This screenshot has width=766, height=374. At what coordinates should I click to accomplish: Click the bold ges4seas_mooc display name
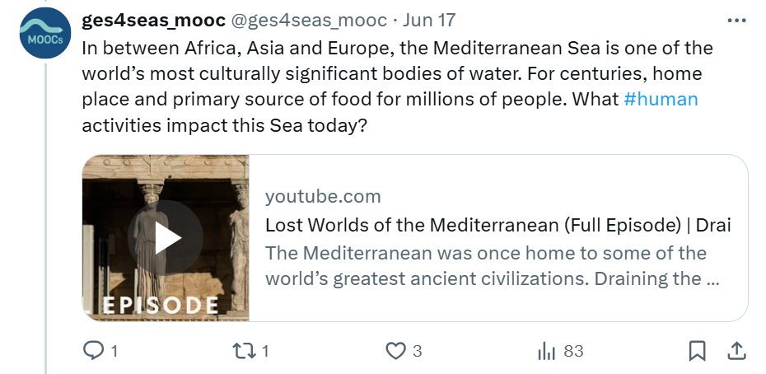click(153, 19)
